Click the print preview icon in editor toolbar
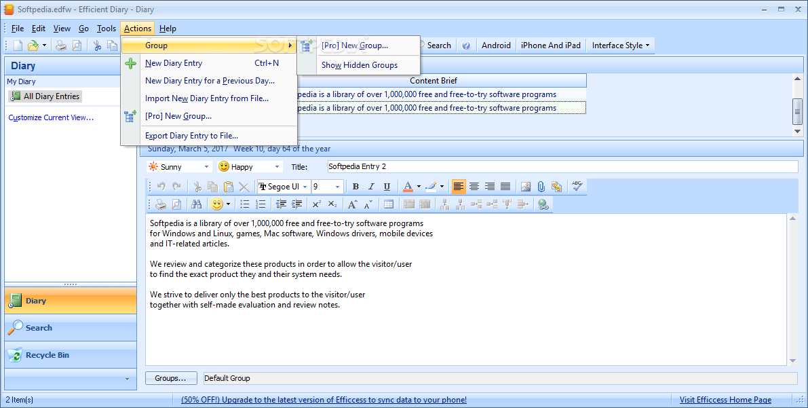The width and height of the screenshot is (808, 408). coord(176,204)
